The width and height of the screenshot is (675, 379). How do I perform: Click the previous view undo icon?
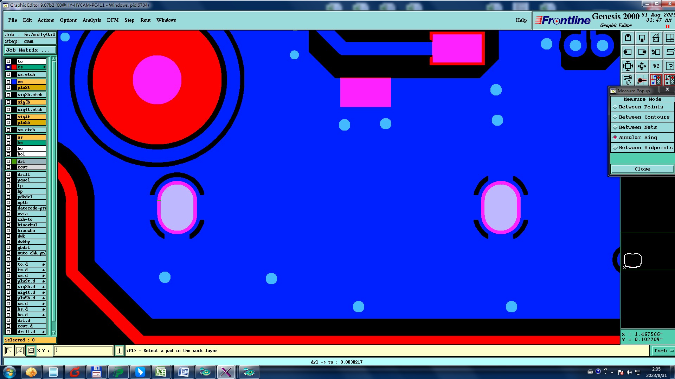point(656,52)
